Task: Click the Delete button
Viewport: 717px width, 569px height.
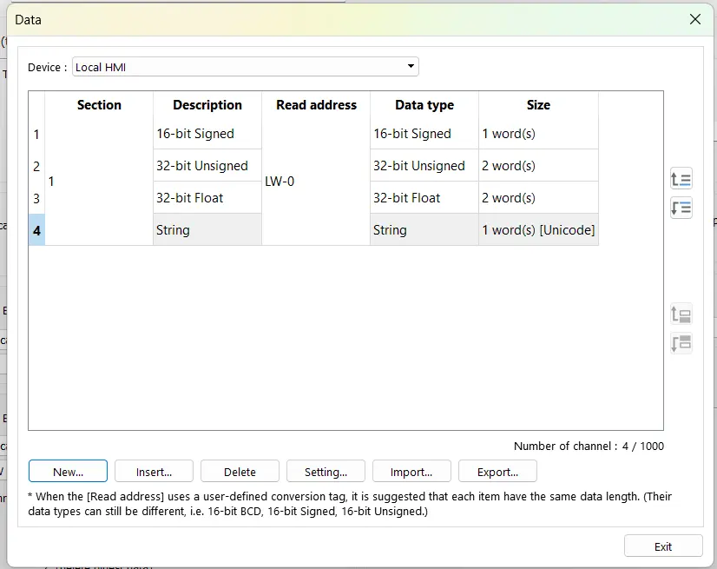Action: (x=240, y=471)
